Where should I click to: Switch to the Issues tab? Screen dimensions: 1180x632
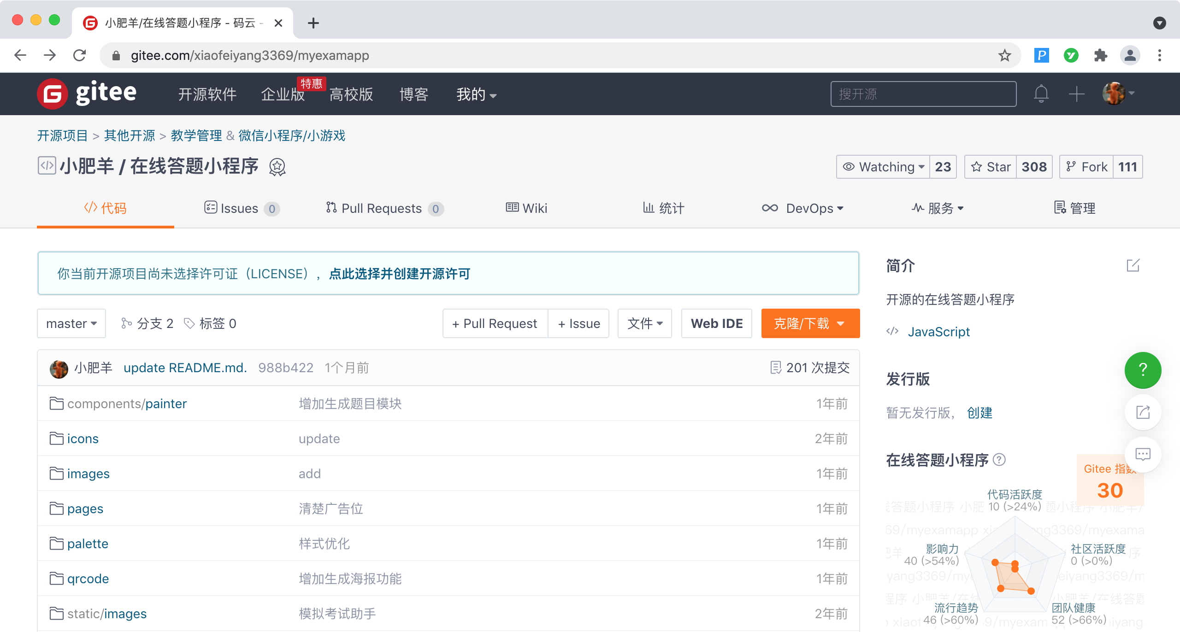pos(241,209)
